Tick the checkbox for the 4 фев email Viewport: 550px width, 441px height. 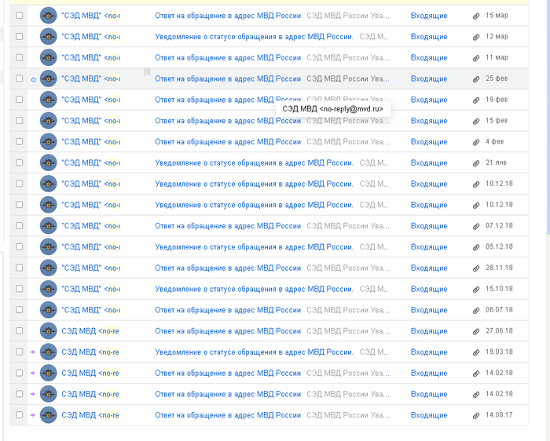(20, 142)
